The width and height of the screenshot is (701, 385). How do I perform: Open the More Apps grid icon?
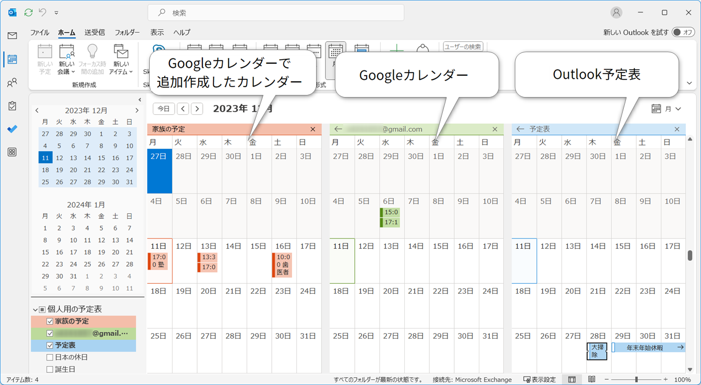[12, 152]
